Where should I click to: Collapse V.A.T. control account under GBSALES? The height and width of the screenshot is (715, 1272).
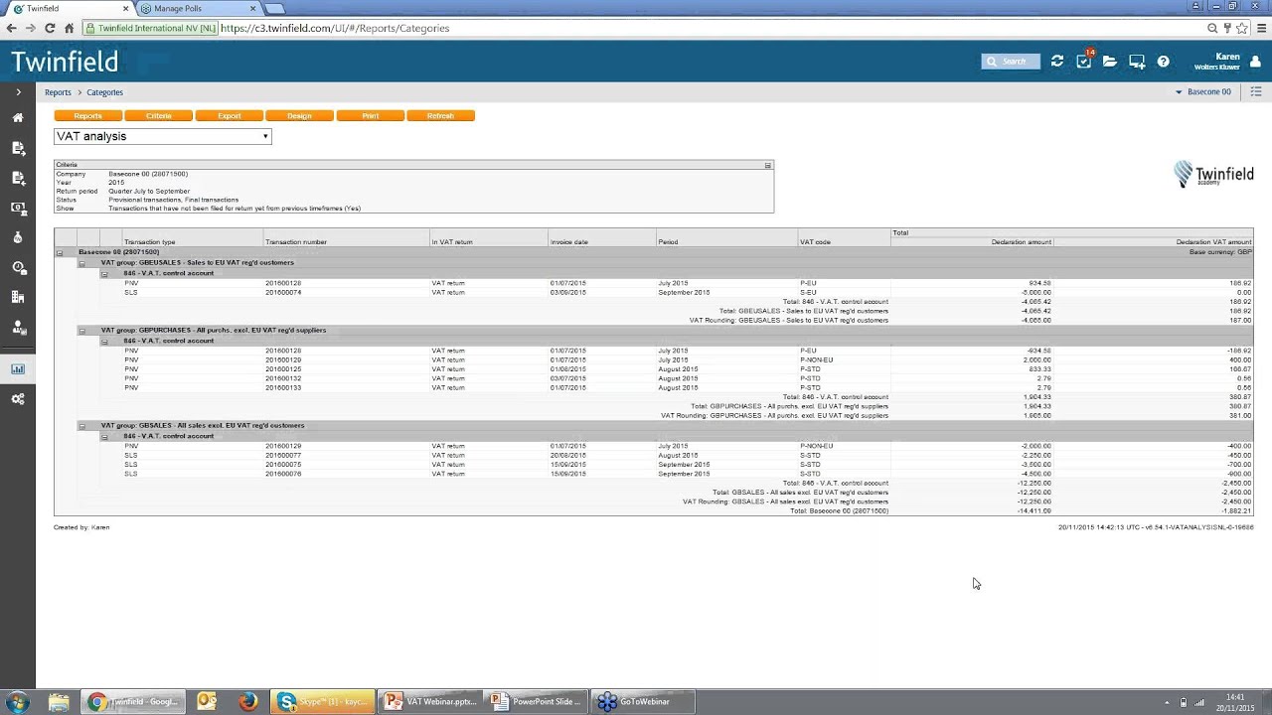pyautogui.click(x=103, y=436)
